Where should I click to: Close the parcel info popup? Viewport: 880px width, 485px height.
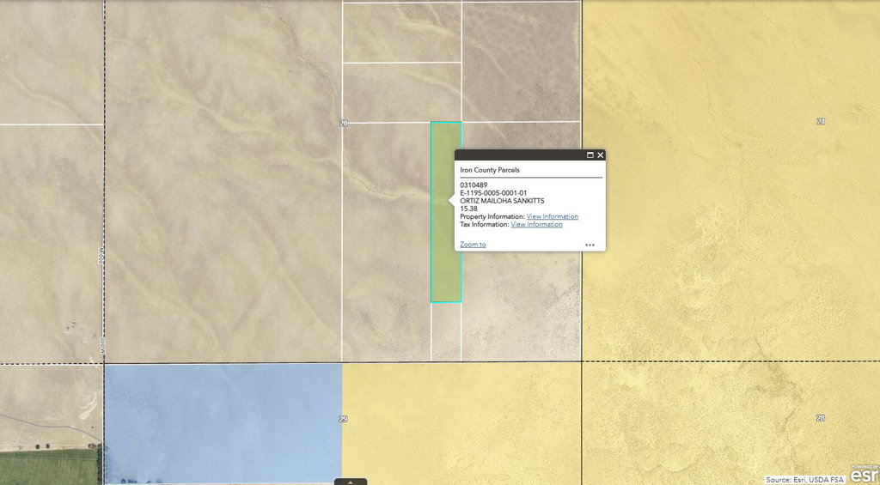click(600, 155)
